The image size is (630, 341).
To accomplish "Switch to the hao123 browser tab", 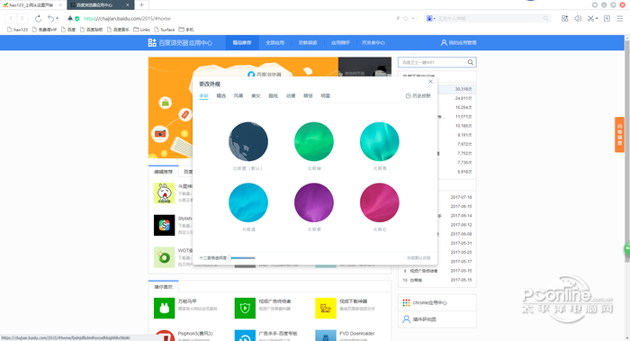I will click(31, 4).
